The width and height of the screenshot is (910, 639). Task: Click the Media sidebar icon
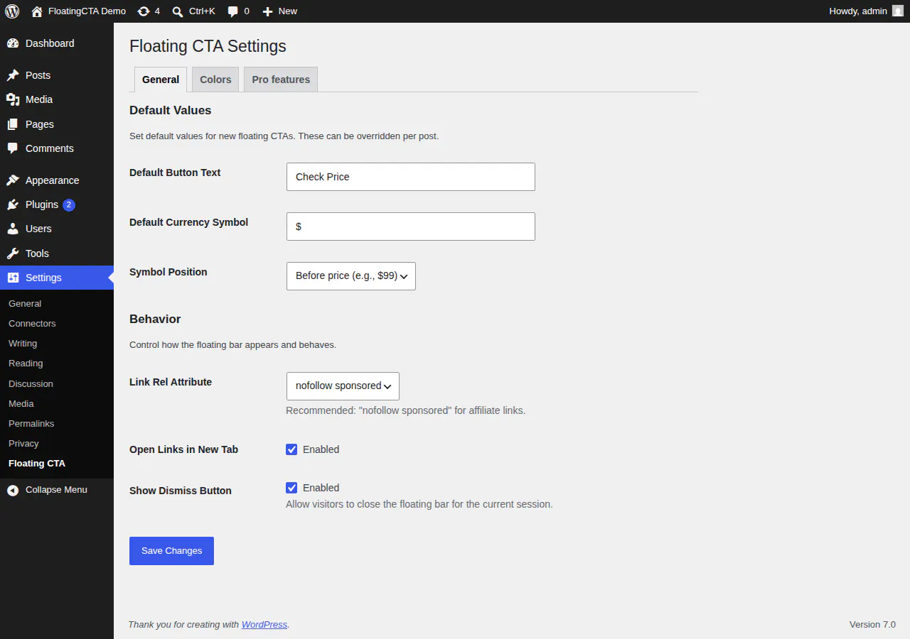click(13, 99)
